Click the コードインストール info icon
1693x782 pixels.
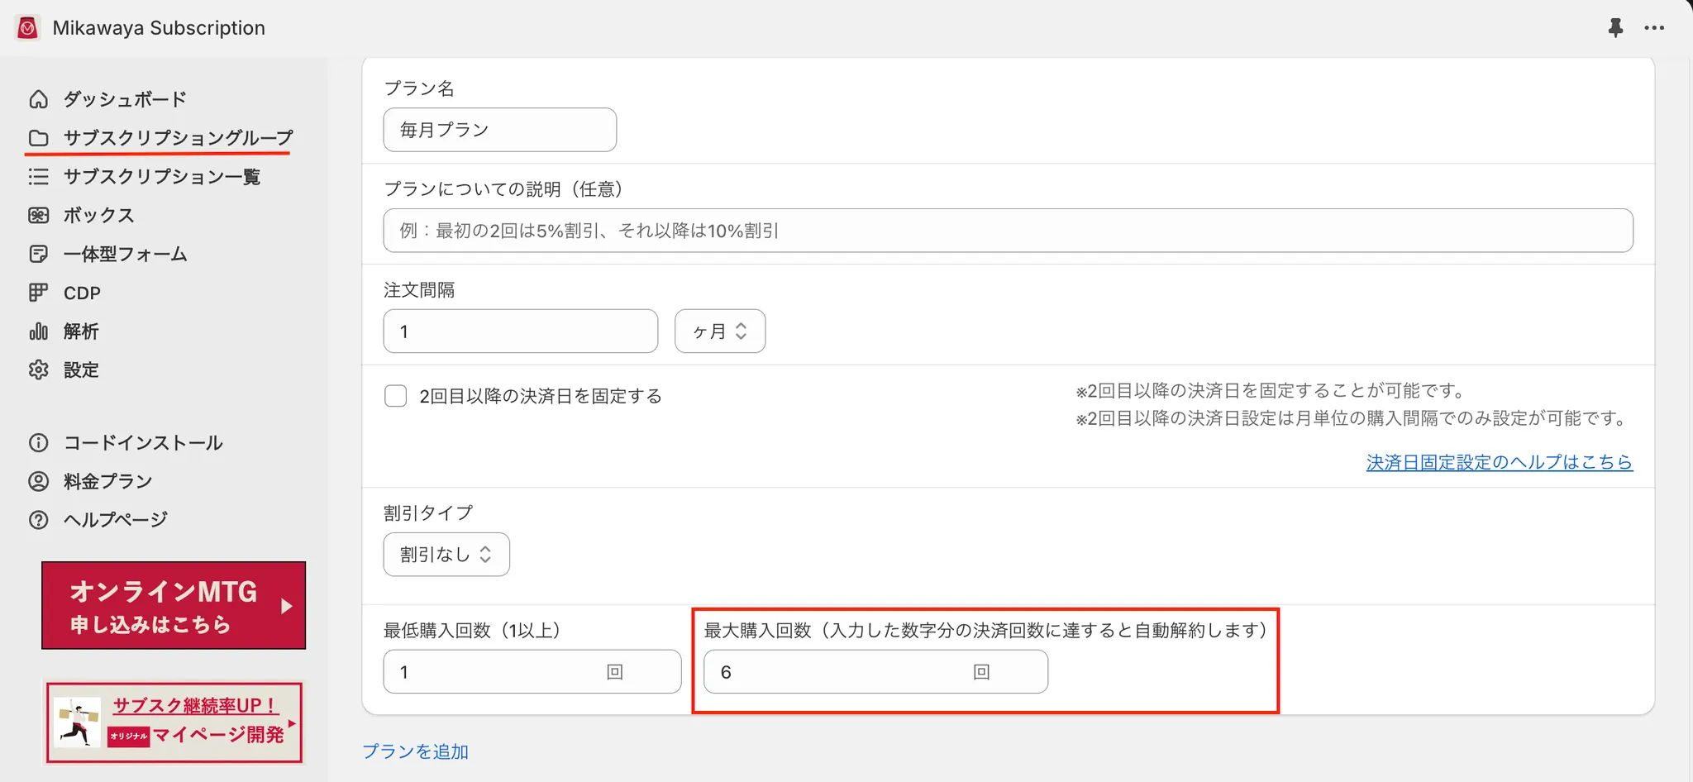(38, 442)
